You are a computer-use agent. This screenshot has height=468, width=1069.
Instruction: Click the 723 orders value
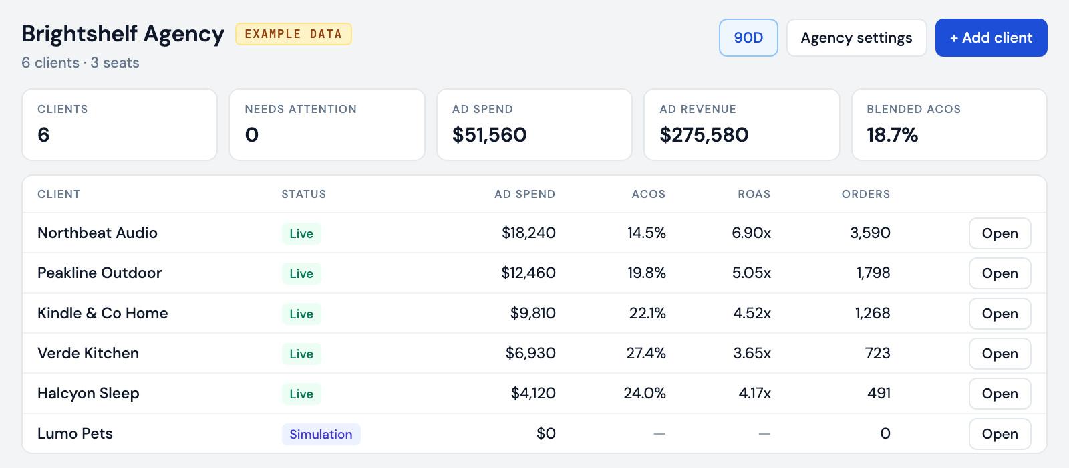[x=877, y=354]
